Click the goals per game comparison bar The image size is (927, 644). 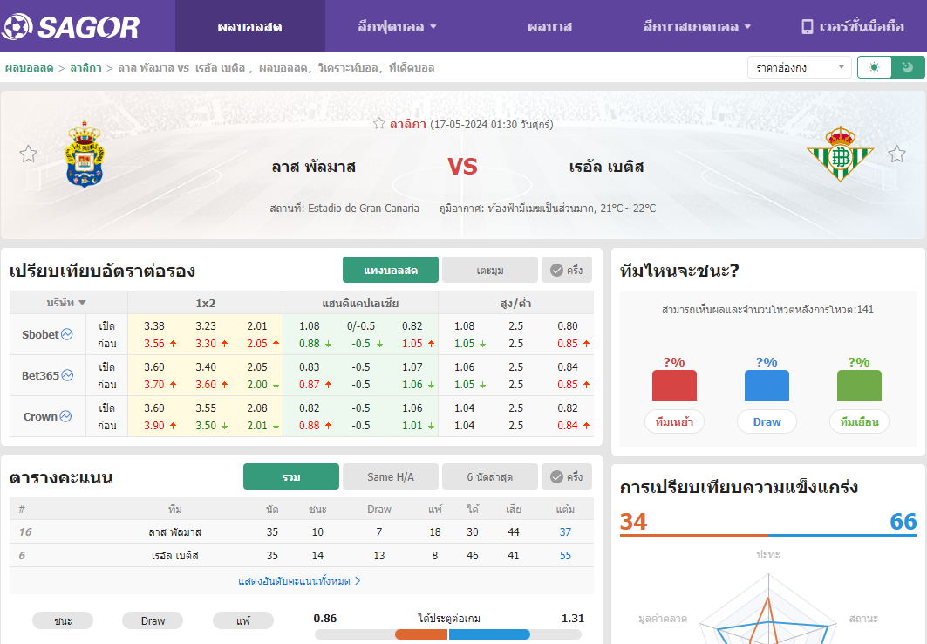click(x=448, y=634)
